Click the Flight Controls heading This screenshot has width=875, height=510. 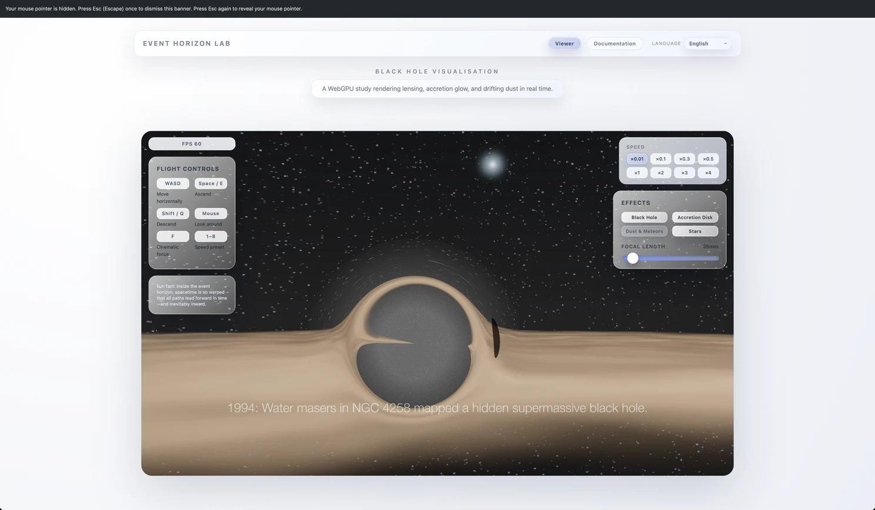[x=188, y=169]
